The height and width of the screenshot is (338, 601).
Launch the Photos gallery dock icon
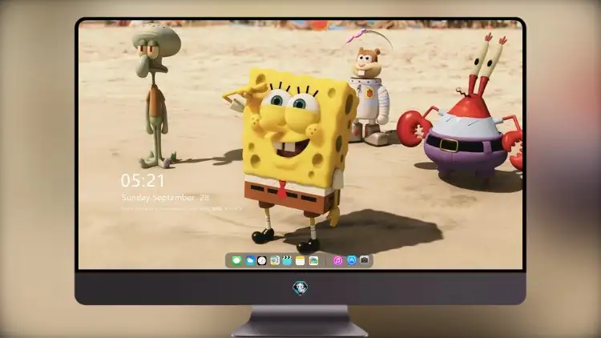point(313,260)
